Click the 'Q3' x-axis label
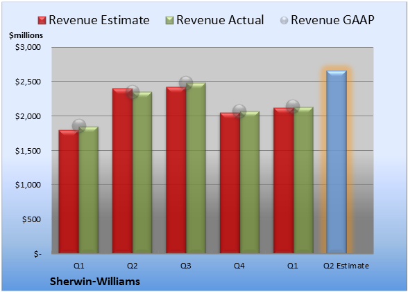This screenshot has width=408, height=292. click(x=186, y=266)
